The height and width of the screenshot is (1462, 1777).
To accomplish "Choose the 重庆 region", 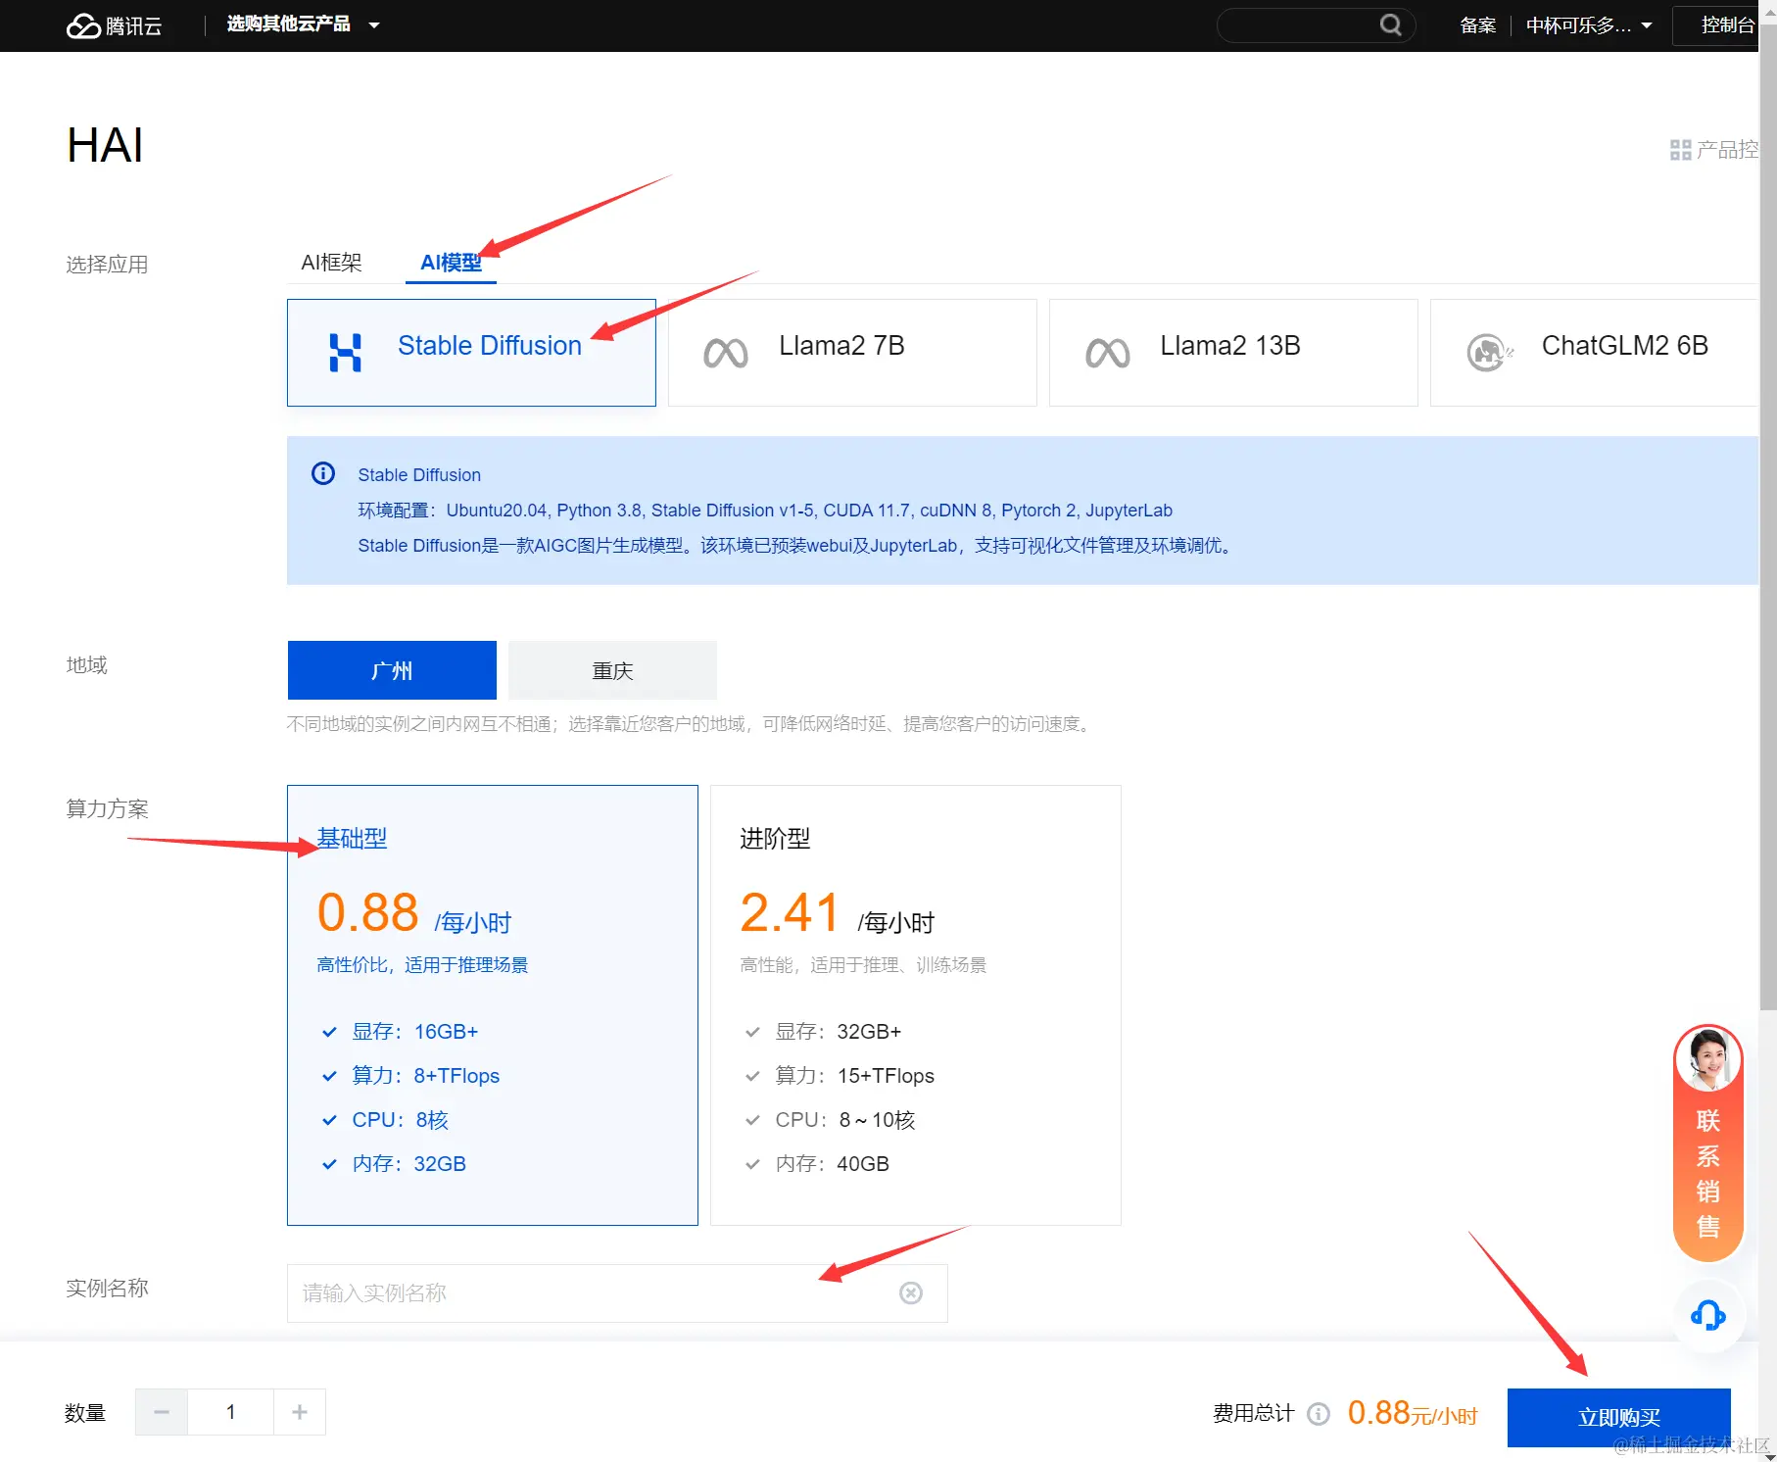I will tap(612, 670).
